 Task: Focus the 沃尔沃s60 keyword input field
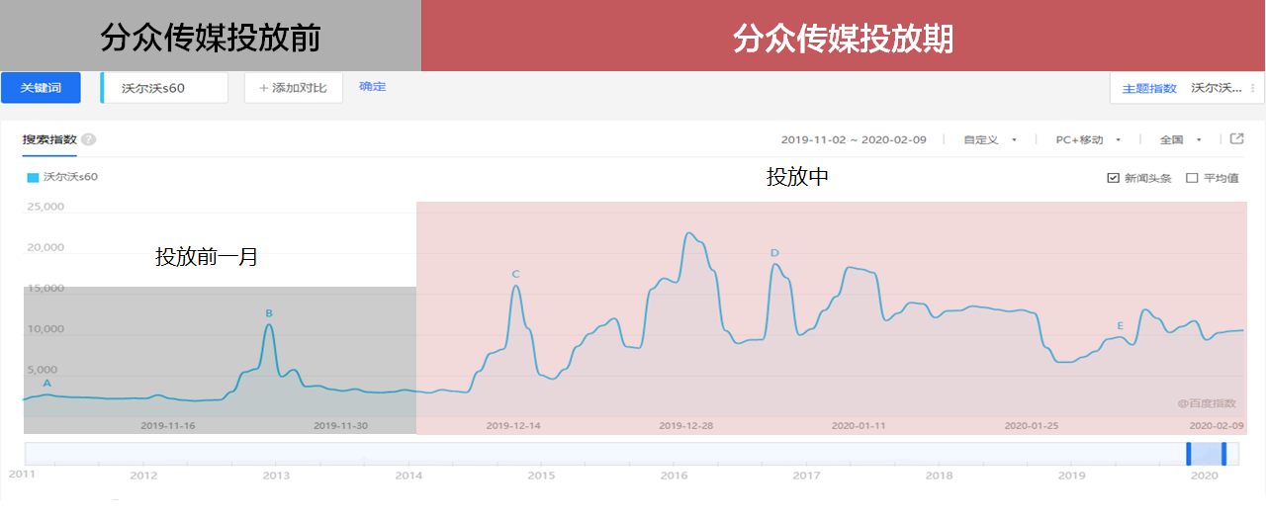[x=164, y=88]
